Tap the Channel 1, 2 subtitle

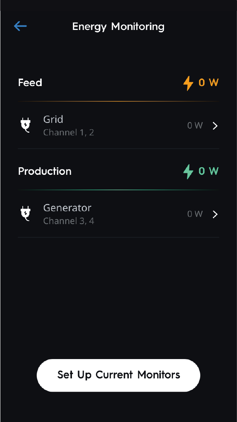coord(69,133)
